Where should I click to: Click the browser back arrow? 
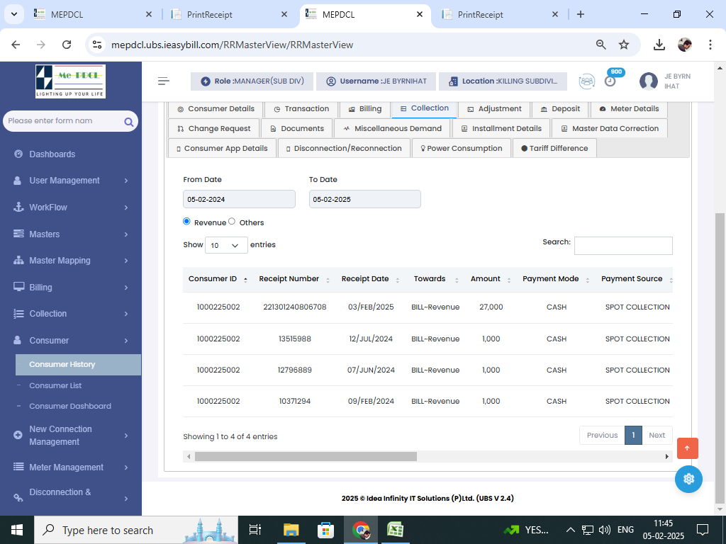[x=16, y=45]
